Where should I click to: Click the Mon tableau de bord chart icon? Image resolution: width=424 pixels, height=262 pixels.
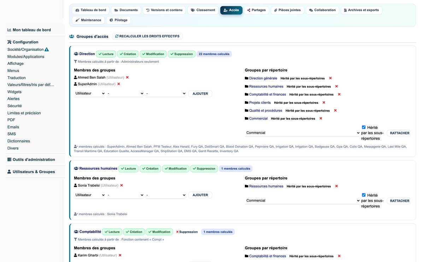[10, 30]
